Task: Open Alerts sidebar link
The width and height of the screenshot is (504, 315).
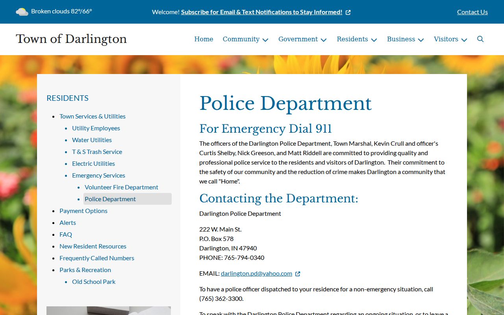Action: tap(68, 222)
